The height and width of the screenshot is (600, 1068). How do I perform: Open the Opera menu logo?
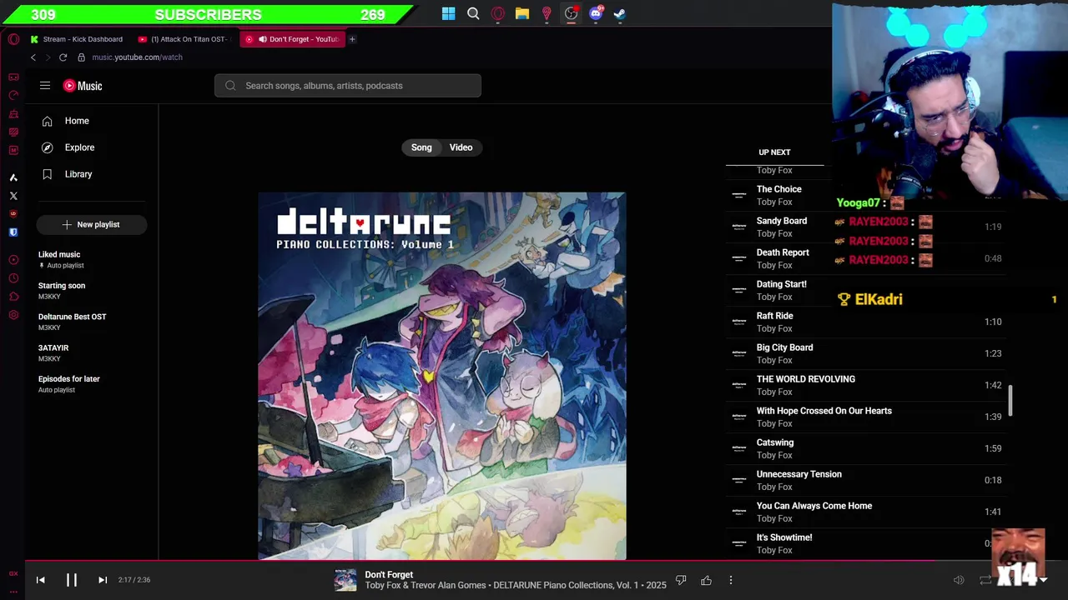pyautogui.click(x=13, y=39)
